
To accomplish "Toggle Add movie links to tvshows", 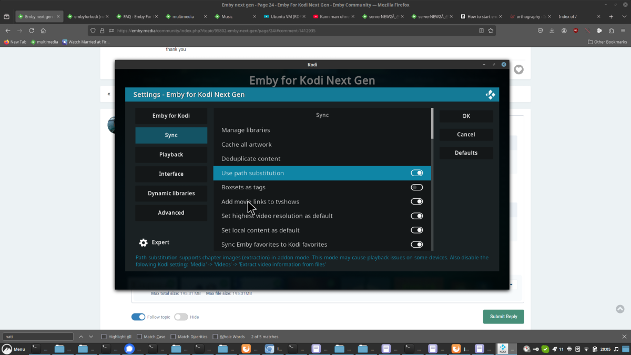I will [x=416, y=201].
